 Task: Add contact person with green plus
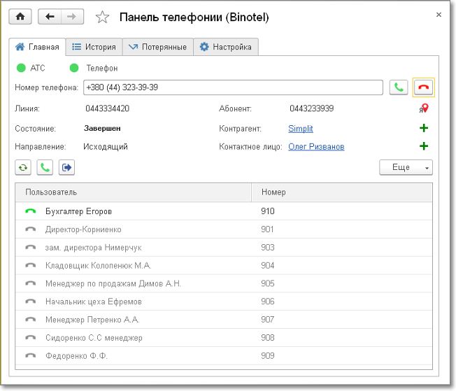[x=424, y=147]
